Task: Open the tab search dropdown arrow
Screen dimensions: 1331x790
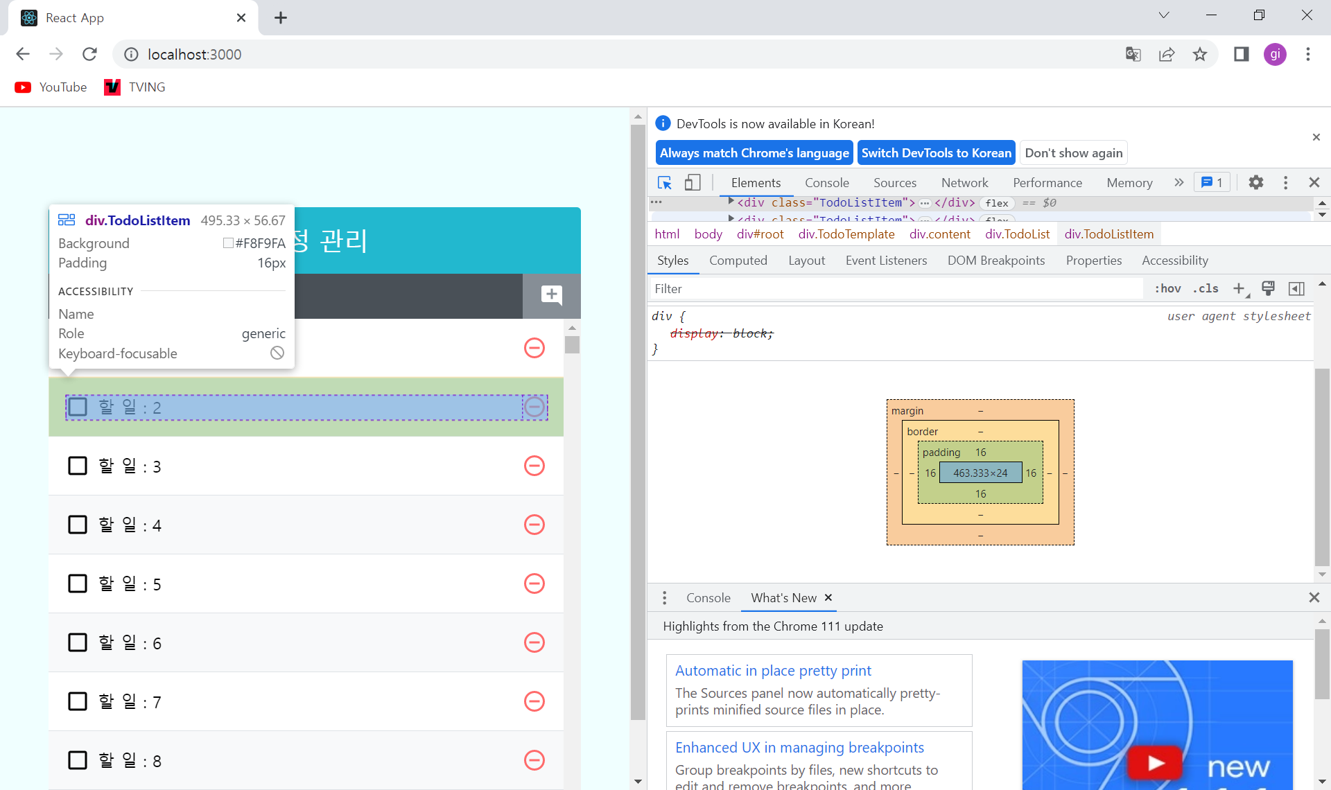Action: [x=1163, y=15]
